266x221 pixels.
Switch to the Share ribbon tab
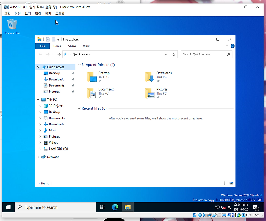pyautogui.click(x=72, y=46)
